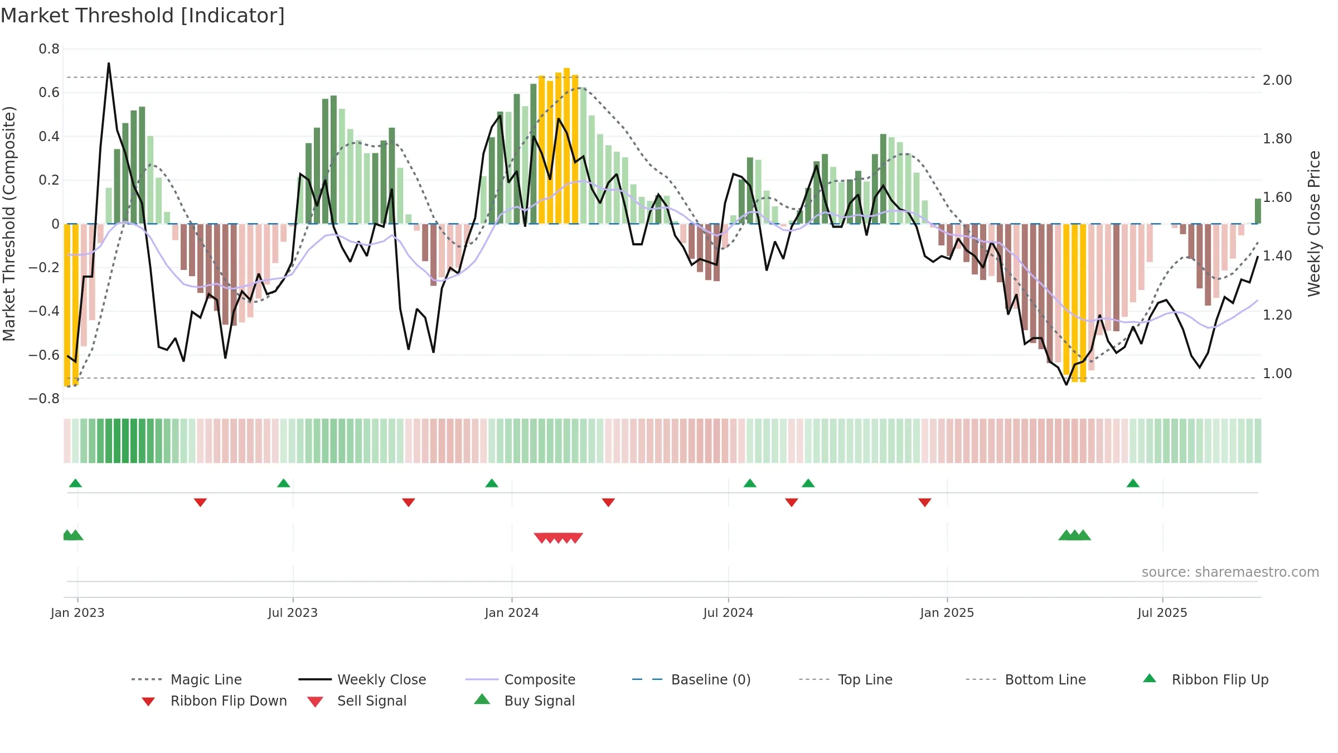Click the red triangle icon beside Sell Signal
The width and height of the screenshot is (1338, 753).
[x=315, y=702]
